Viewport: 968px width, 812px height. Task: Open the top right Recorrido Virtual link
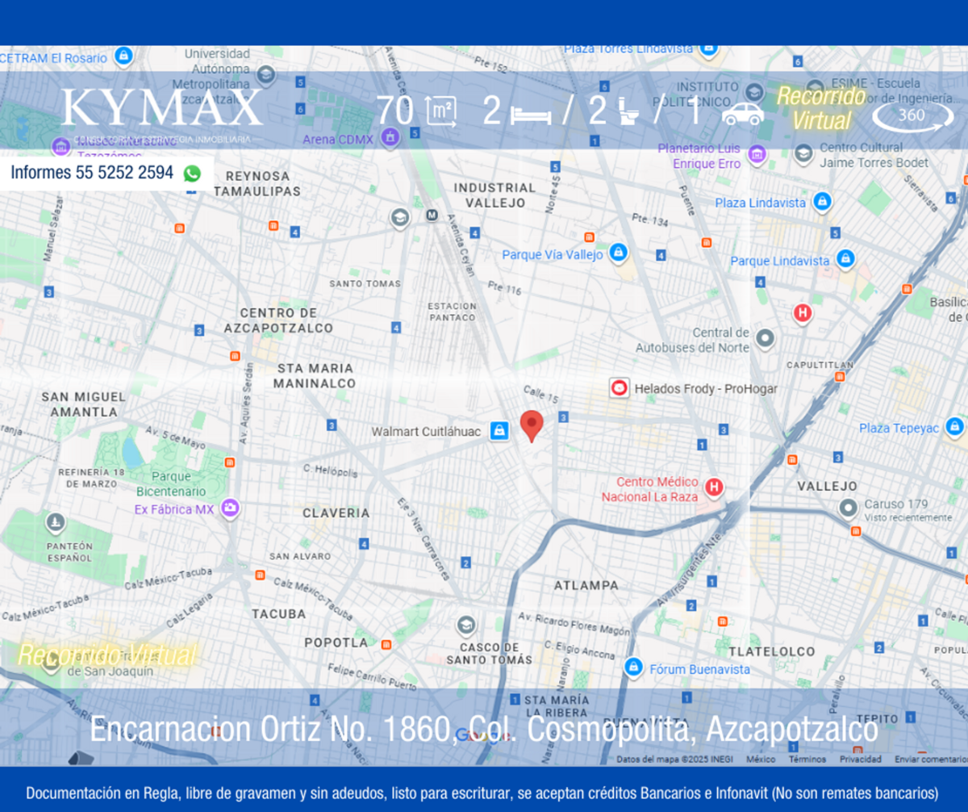(x=821, y=108)
